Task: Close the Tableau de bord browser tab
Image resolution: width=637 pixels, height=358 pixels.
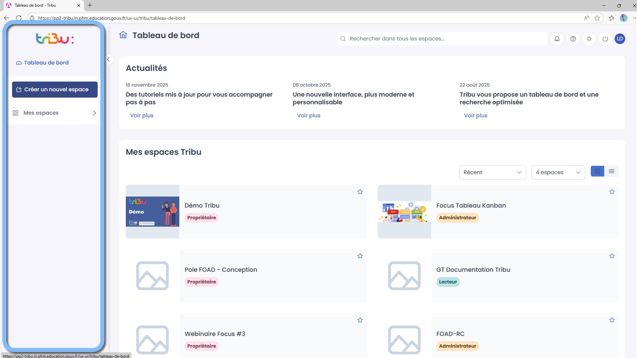Action: click(x=79, y=5)
